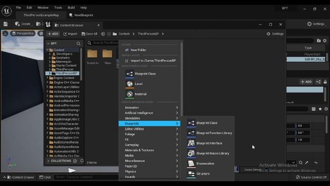Switch to the NewBlueprint tab
The image size is (330, 186).
point(81,15)
